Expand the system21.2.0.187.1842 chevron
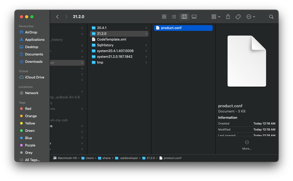The image size is (293, 181). click(x=146, y=56)
